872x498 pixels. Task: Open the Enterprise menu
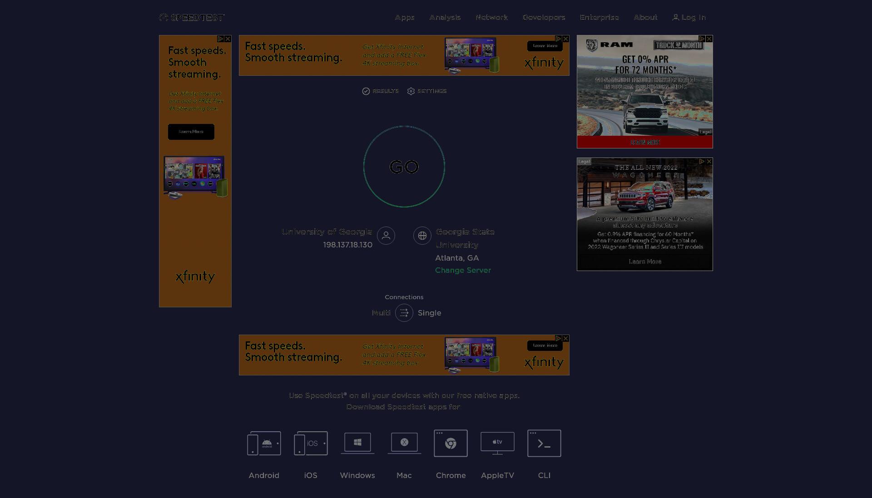[599, 17]
